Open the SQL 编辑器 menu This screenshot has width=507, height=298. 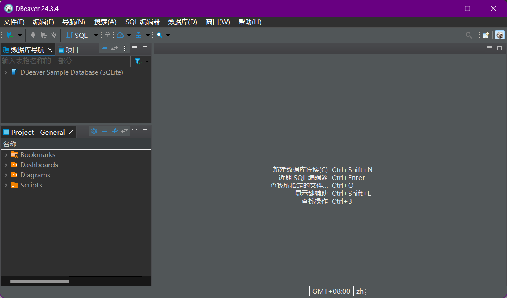click(x=143, y=22)
